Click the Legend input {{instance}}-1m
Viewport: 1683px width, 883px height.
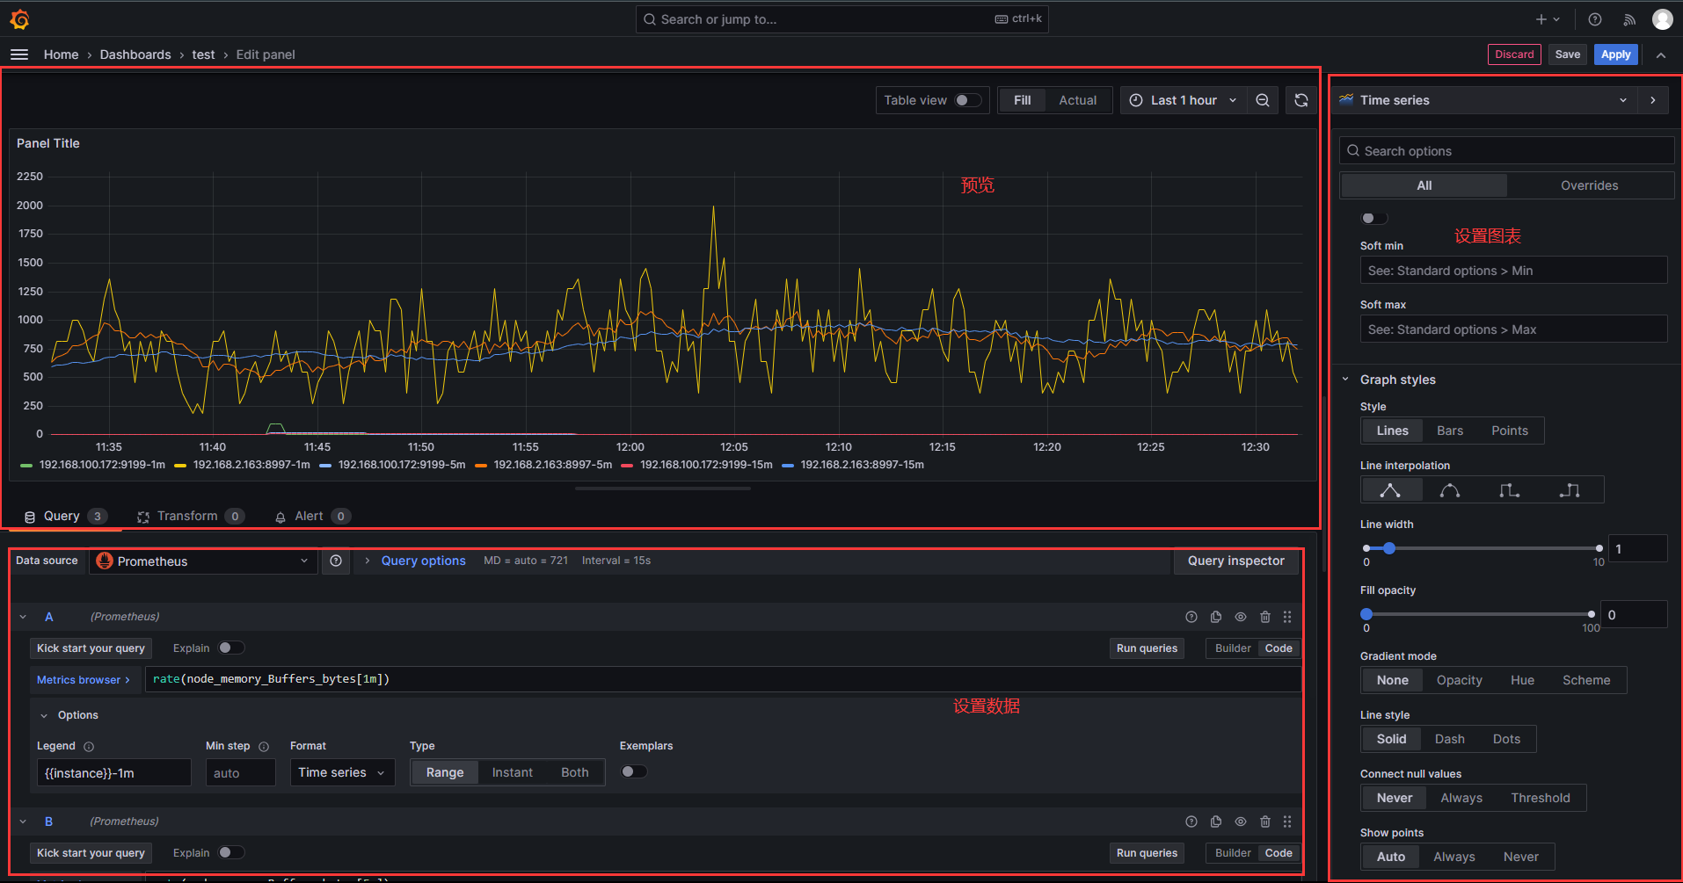113,773
